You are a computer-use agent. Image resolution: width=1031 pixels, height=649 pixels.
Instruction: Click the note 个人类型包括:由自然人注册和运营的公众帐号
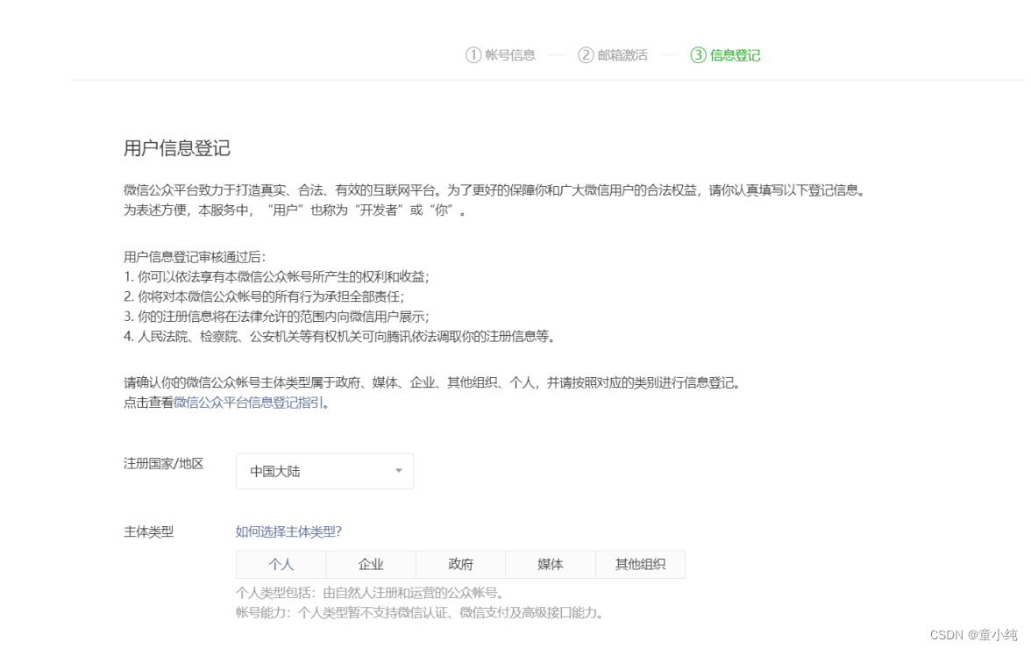371,593
